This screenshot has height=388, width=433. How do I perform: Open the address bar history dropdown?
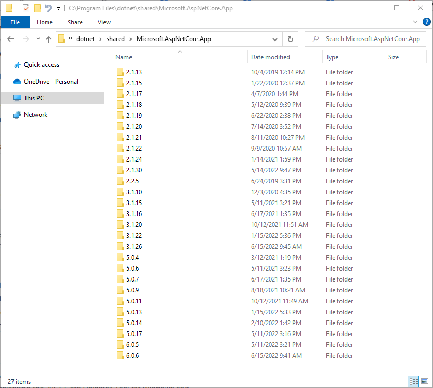pyautogui.click(x=275, y=39)
